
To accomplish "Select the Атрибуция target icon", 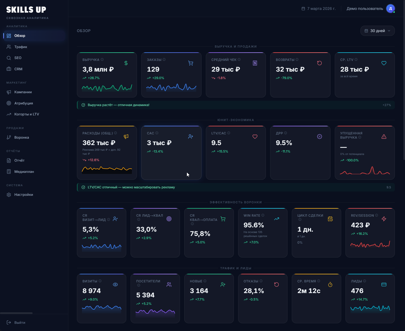I will click(9, 103).
